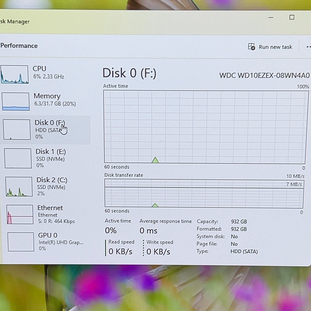Select the Memory usage graph thumbnail
The width and height of the screenshot is (311, 311).
pyautogui.click(x=16, y=102)
